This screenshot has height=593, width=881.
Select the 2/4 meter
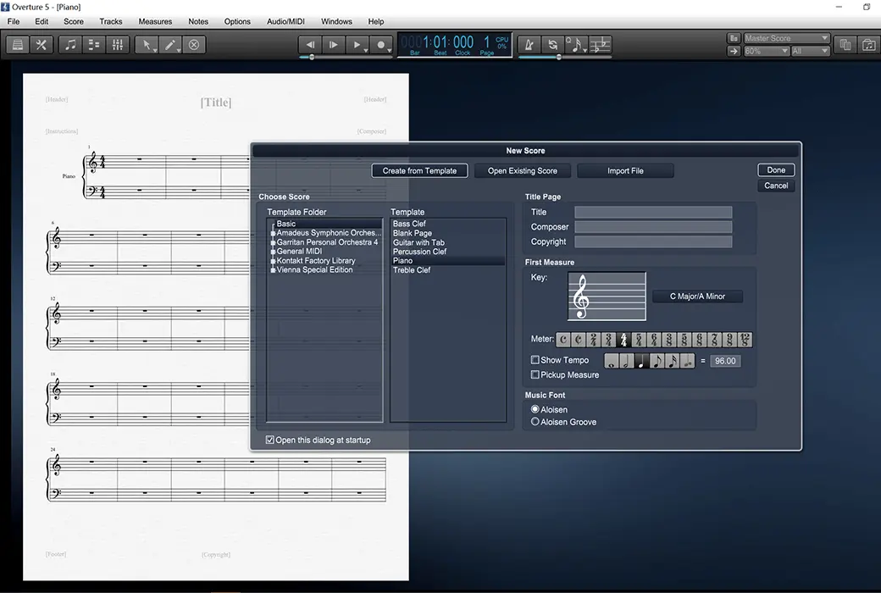coord(593,340)
